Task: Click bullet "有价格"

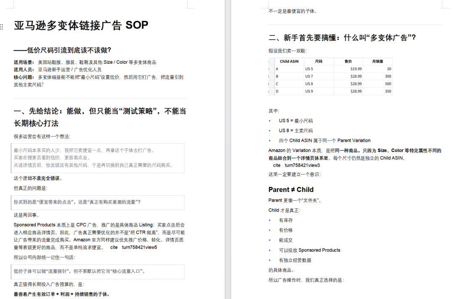Action: [286, 230]
